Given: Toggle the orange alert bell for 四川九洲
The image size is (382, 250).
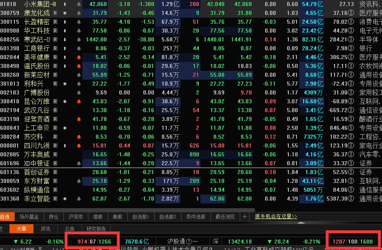Looking at the screenshot, I should click(79, 146).
